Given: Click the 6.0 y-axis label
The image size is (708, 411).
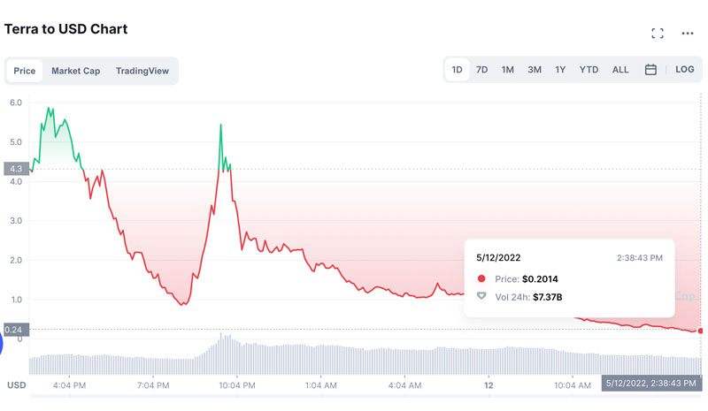Looking at the screenshot, I should pos(16,103).
